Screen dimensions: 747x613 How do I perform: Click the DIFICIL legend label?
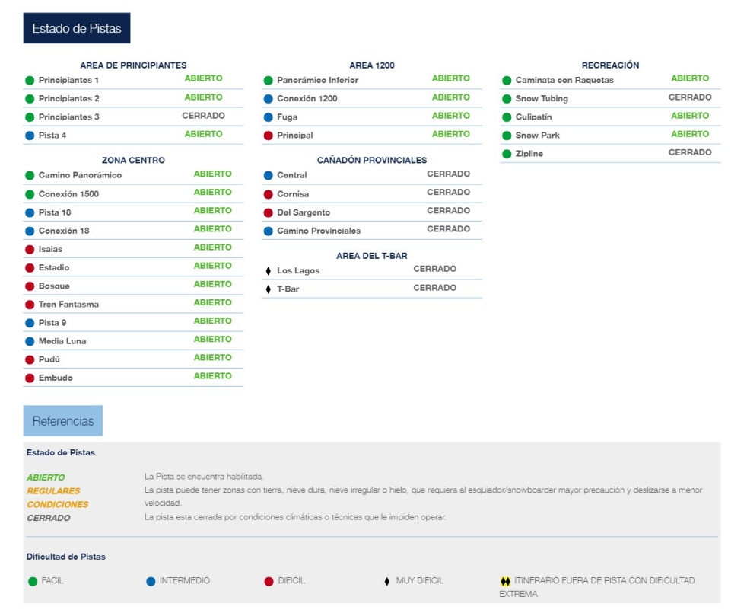[x=291, y=580]
